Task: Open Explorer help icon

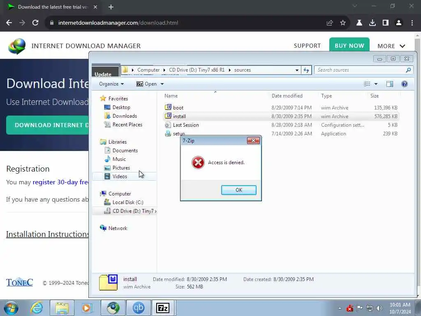Action: coord(405,84)
